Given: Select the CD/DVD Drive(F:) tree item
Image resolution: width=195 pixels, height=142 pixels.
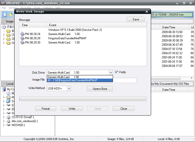Looking at the screenshot, I should pyautogui.click(x=23, y=117).
